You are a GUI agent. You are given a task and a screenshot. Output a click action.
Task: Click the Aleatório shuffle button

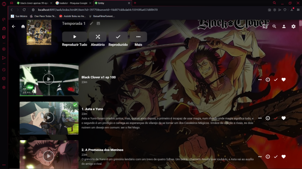pyautogui.click(x=98, y=37)
